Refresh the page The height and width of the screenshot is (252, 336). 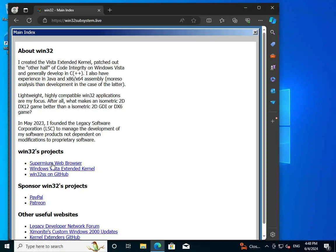click(x=29, y=21)
